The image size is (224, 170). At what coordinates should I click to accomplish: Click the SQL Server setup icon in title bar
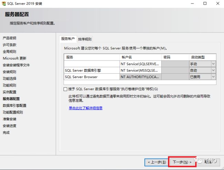pyautogui.click(x=4, y=3)
